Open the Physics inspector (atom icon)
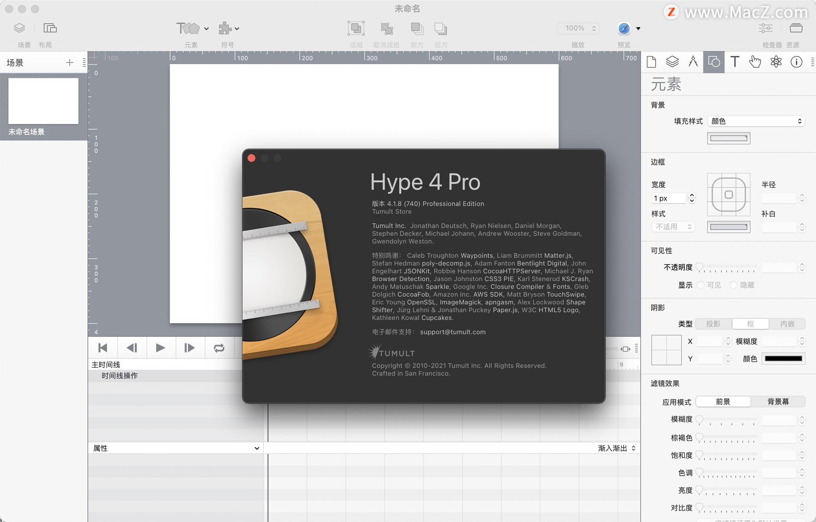This screenshot has height=522, width=816. (x=776, y=62)
